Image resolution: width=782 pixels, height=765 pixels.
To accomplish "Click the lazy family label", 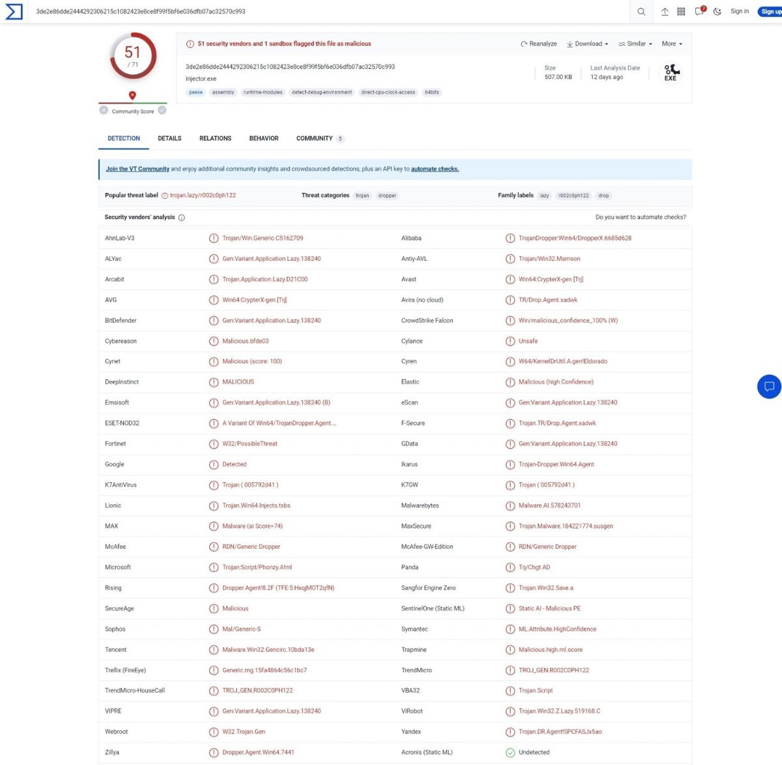I will pos(545,195).
